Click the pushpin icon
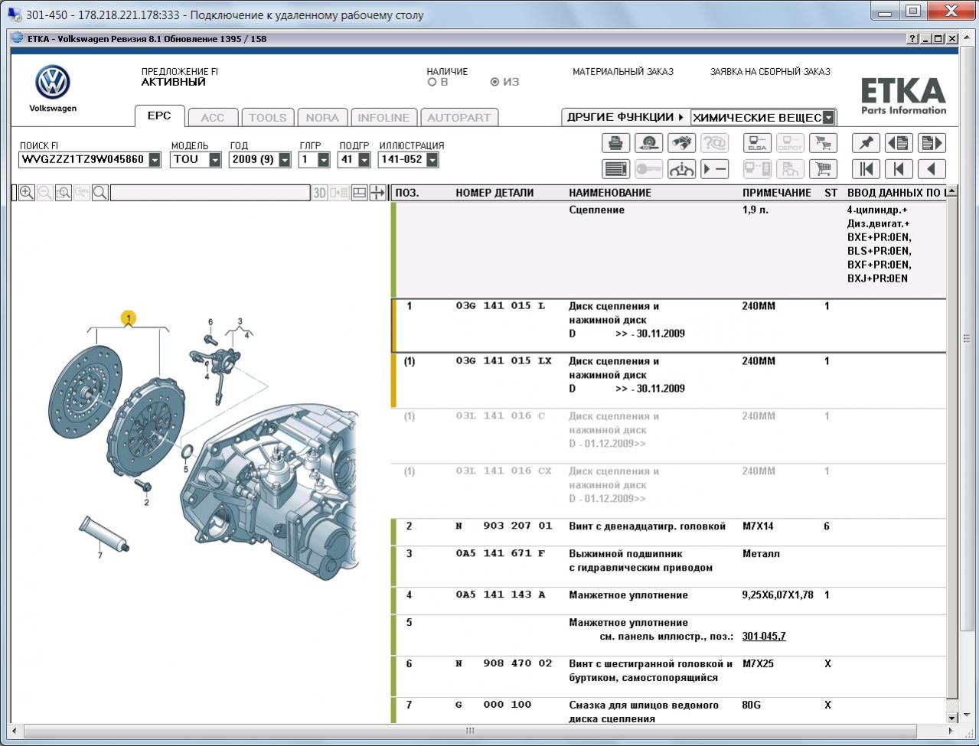This screenshot has width=979, height=746. click(865, 143)
